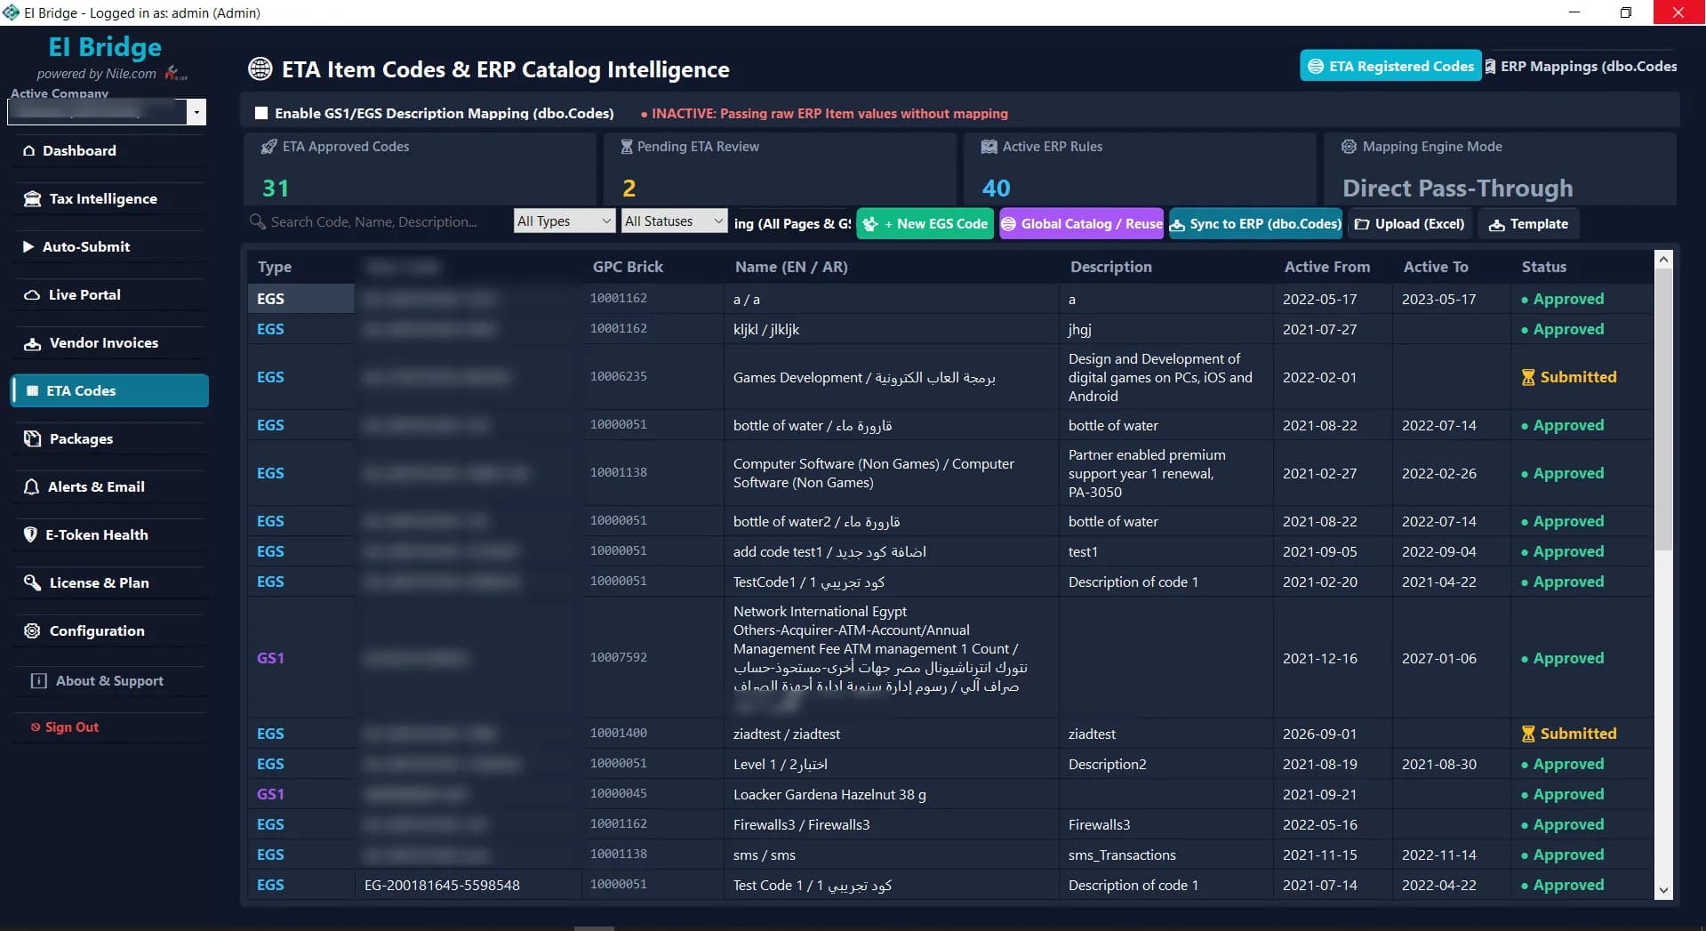Screen dimensions: 1706x931
Task: Click the Vendor Invoices download icon
Action: 32,343
